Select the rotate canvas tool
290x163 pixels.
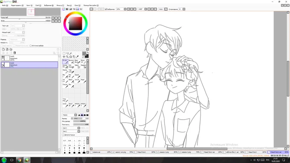(x=71, y=57)
